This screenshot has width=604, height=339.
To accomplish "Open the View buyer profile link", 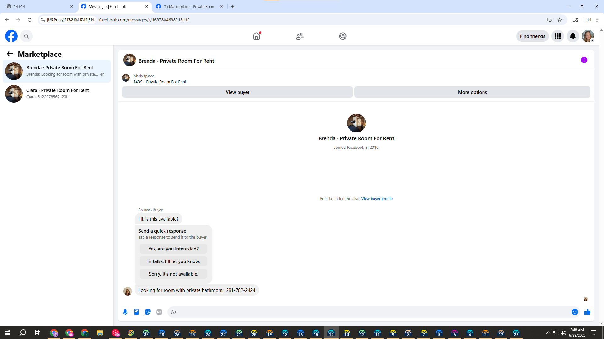I will click(377, 199).
